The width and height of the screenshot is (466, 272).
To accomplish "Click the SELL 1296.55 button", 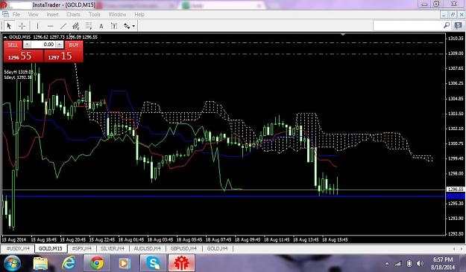I will [23, 56].
